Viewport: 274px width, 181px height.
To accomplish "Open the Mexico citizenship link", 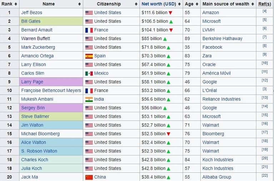I will [101, 73].
